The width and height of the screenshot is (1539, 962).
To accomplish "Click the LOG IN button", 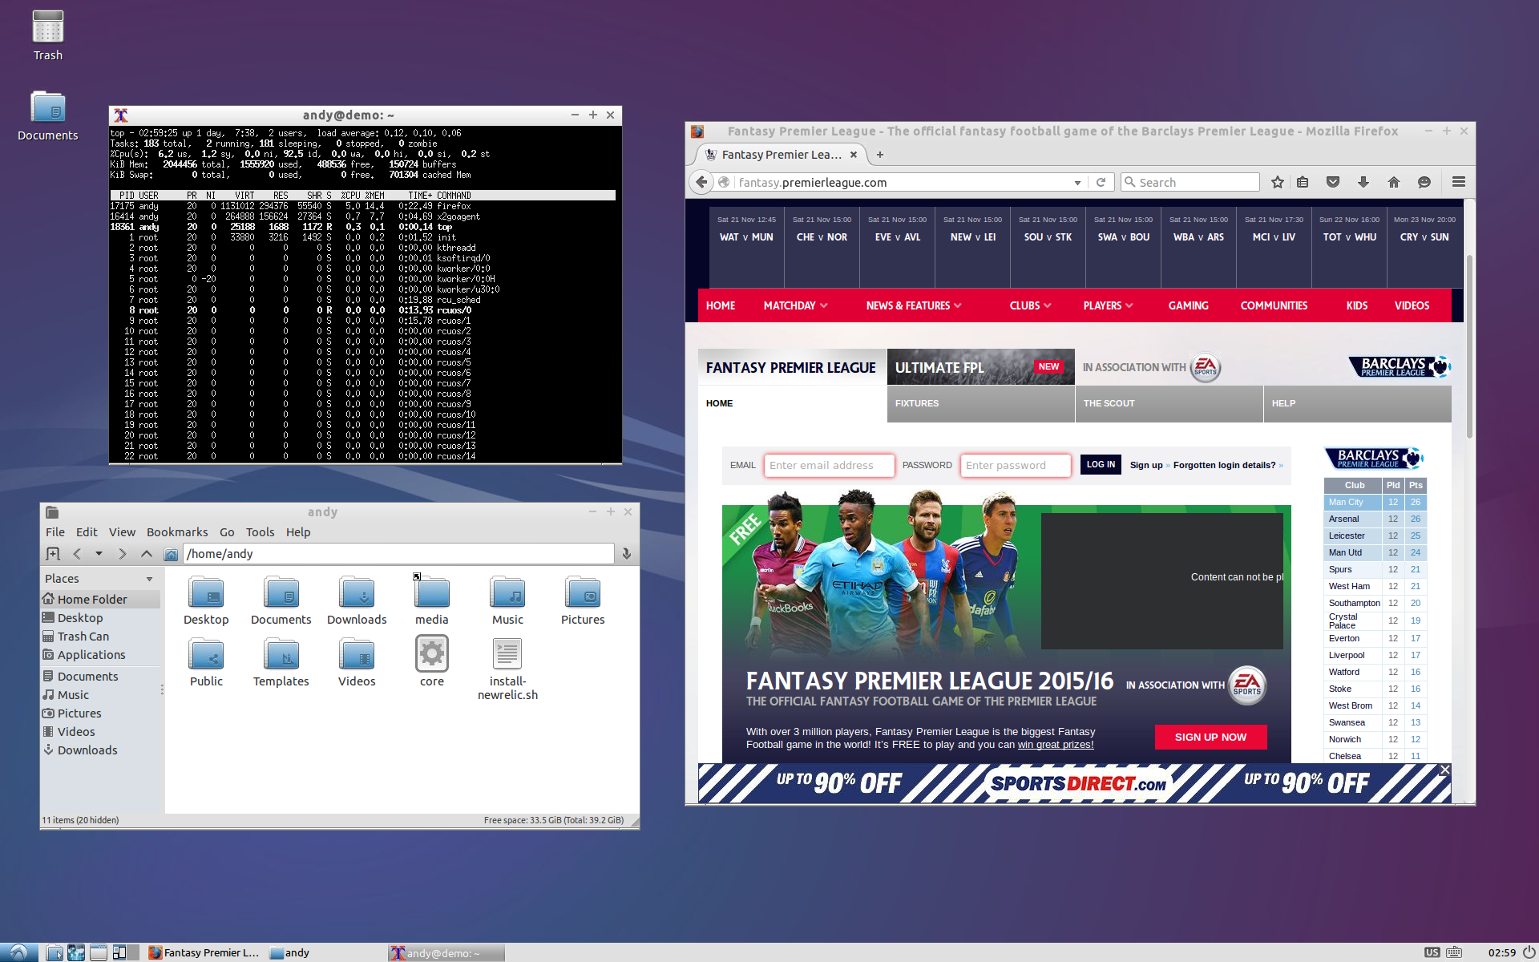I will (x=1101, y=464).
